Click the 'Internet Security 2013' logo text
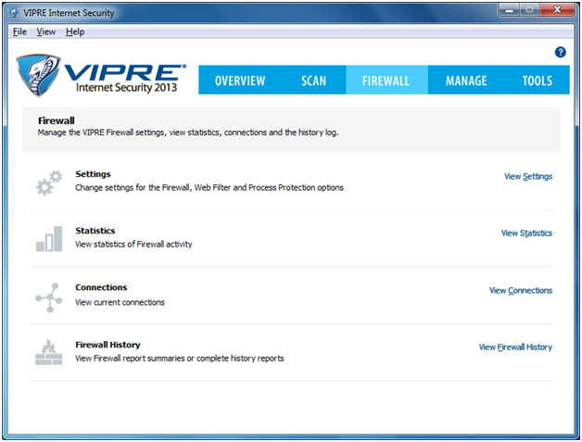This screenshot has height=442, width=582. 126,88
